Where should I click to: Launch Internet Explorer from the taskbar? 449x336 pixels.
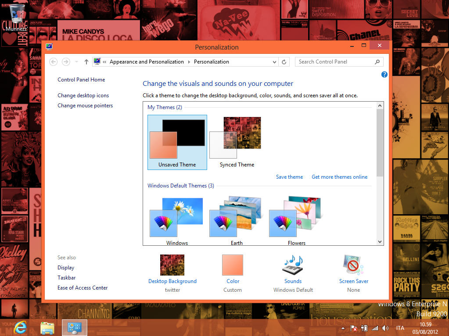20,328
